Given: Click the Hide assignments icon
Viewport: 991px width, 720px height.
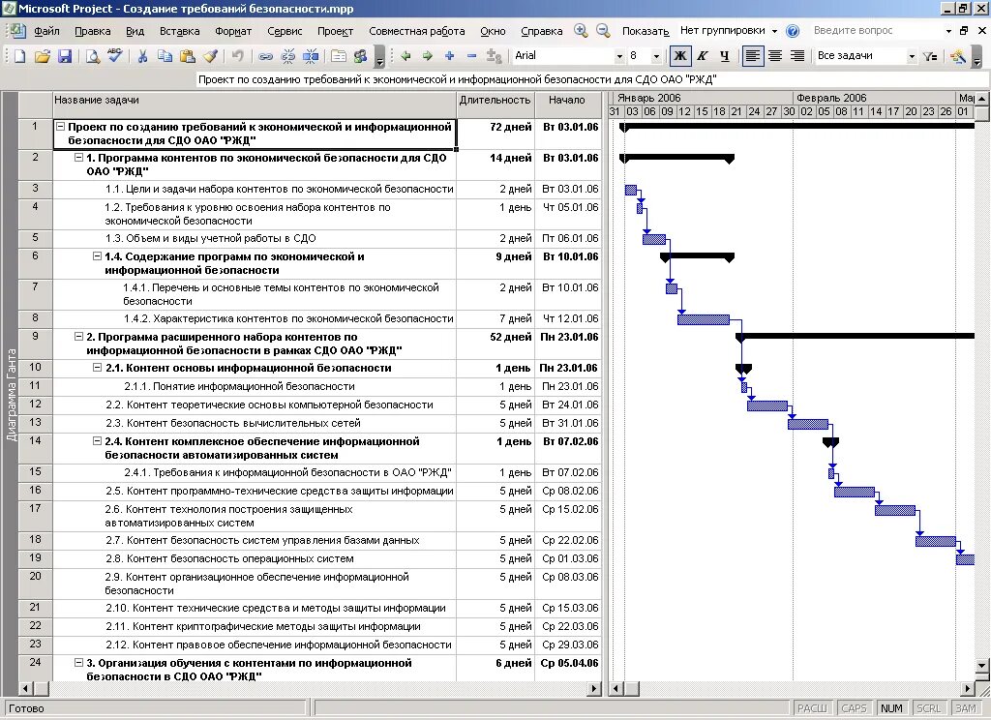Looking at the screenshot, I should tap(495, 56).
